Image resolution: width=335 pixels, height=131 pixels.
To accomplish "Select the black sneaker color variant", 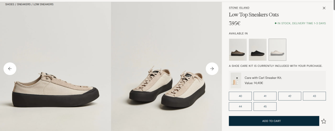I will coord(258,50).
